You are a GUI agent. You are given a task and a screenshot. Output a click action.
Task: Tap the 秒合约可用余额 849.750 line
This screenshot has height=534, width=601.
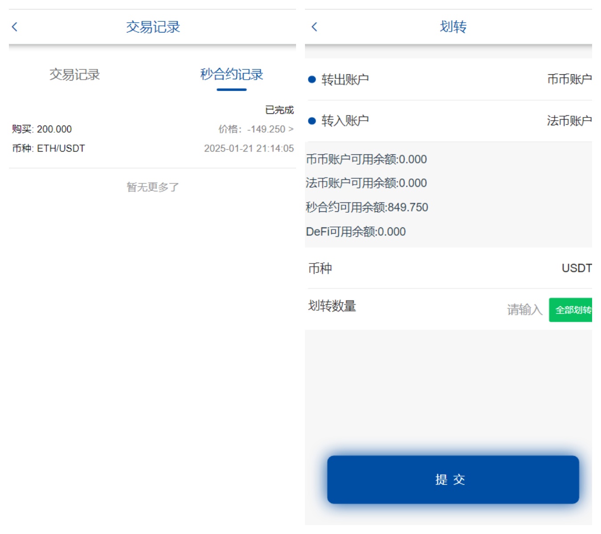point(367,207)
